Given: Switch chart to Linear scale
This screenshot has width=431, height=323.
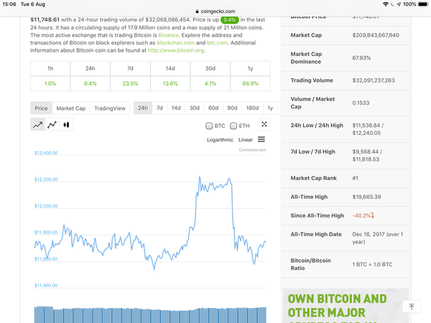Looking at the screenshot, I should [246, 140].
